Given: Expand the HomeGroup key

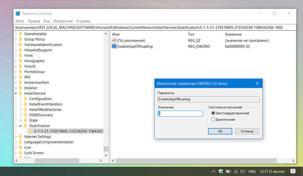Looking at the screenshot, I should (16, 72).
